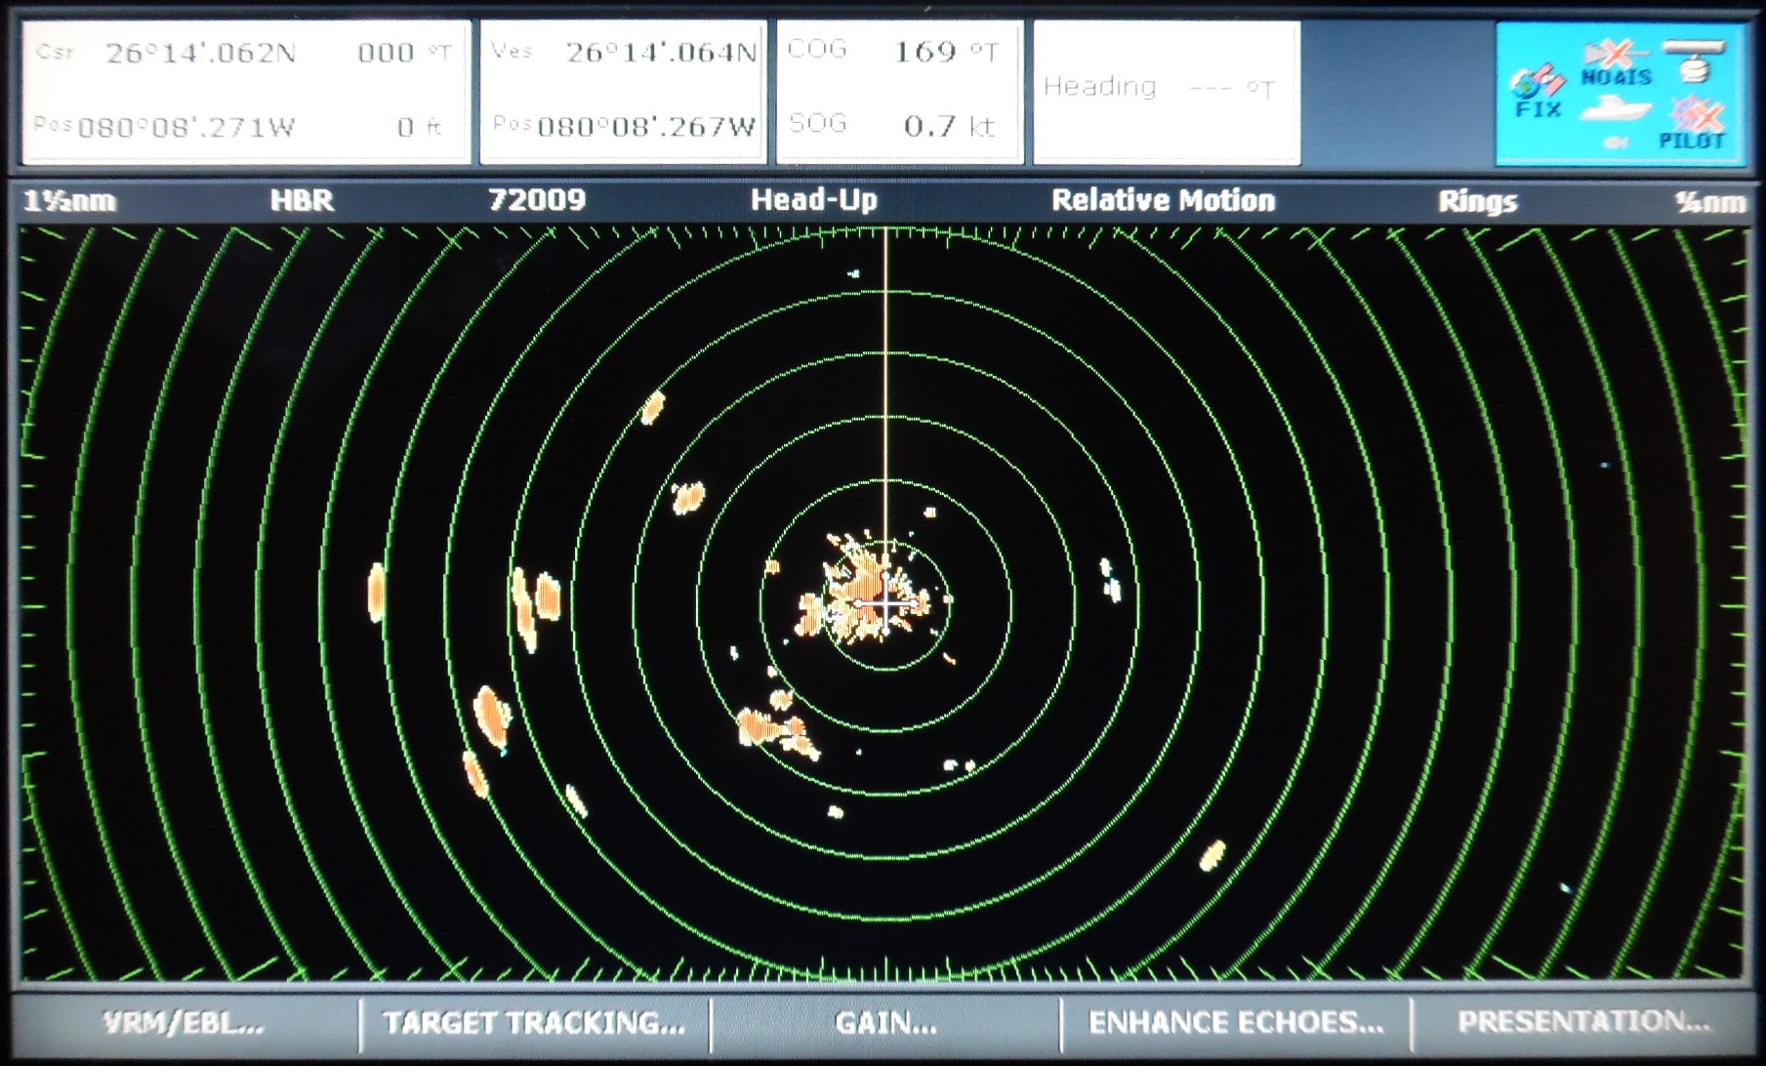Select the 1½nm range indicator
1766x1066 pixels.
69,201
